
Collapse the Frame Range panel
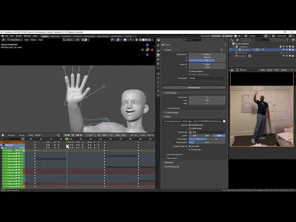pos(170,93)
